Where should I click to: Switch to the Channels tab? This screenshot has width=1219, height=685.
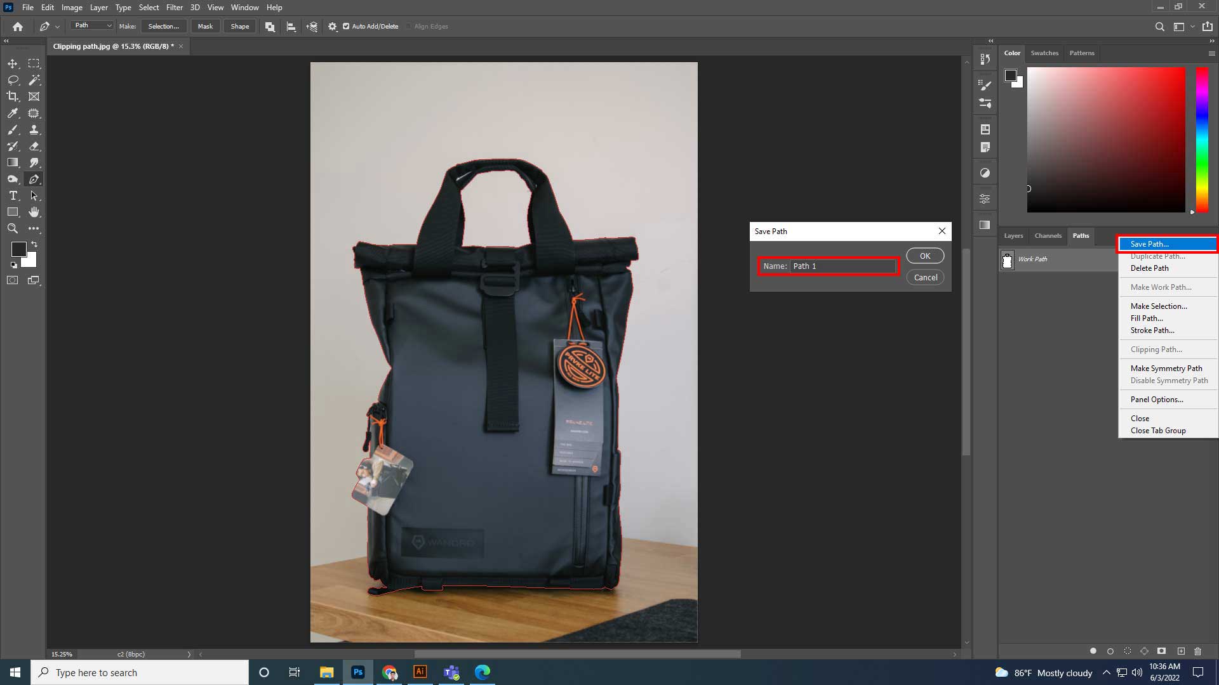(x=1048, y=235)
